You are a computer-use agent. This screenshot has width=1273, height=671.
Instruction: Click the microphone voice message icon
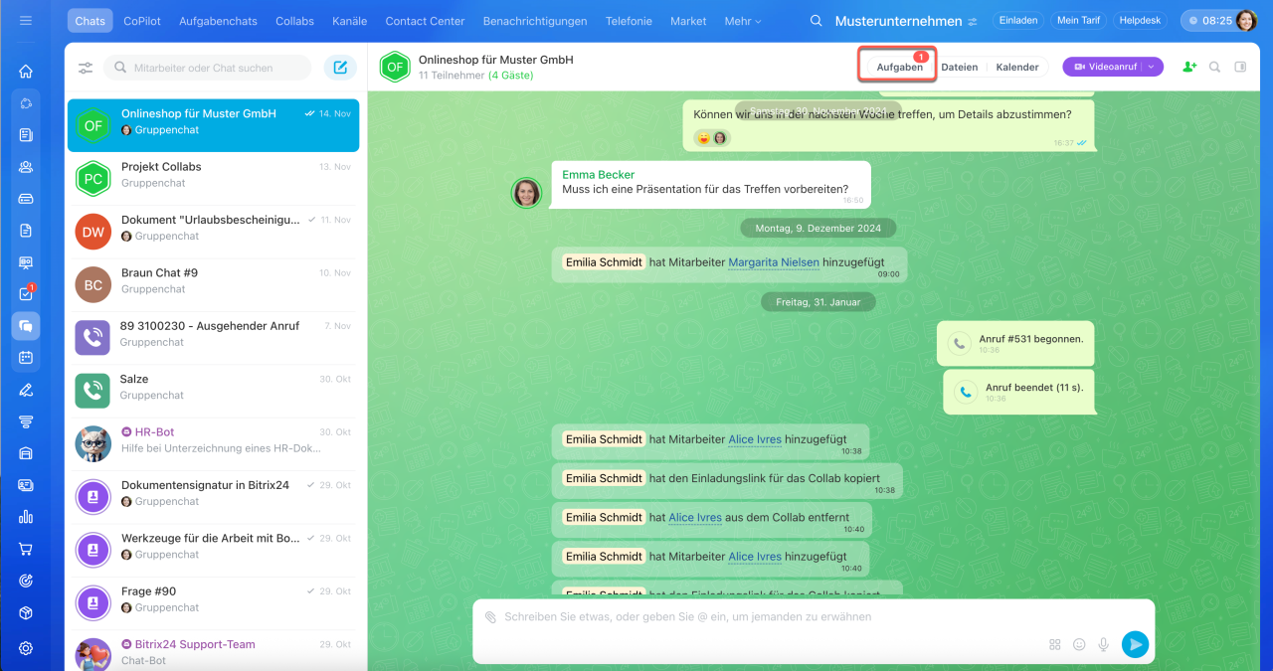click(1103, 644)
